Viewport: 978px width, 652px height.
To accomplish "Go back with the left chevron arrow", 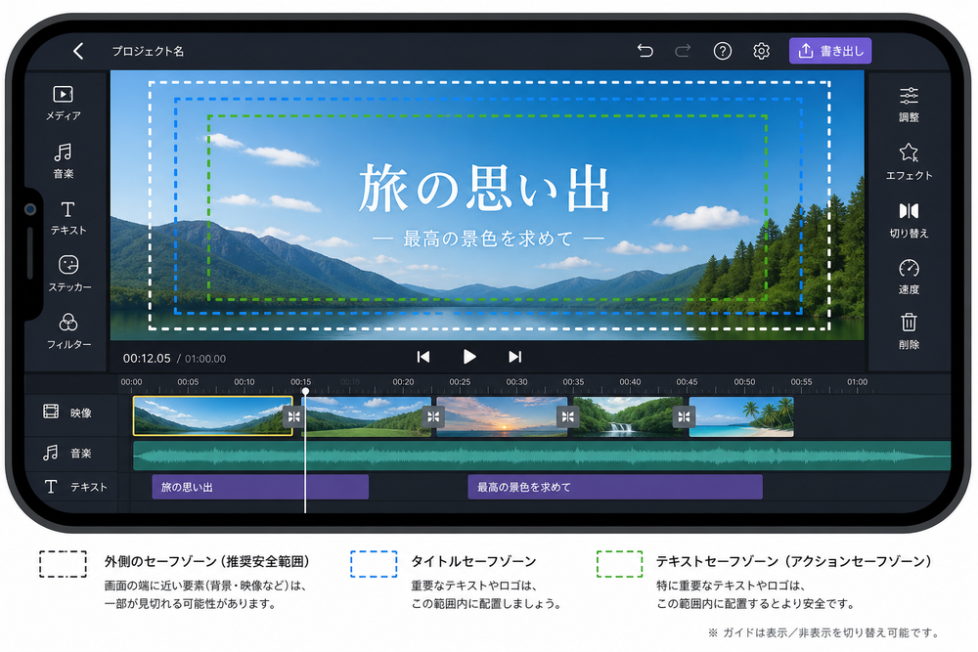I will pos(78,51).
